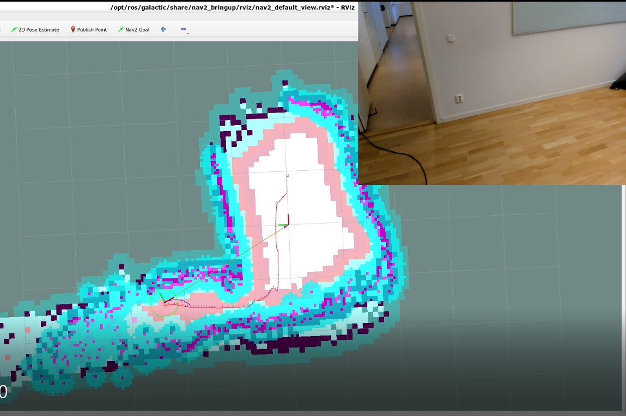Click the blue minus remove-tool icon

pyautogui.click(x=183, y=29)
